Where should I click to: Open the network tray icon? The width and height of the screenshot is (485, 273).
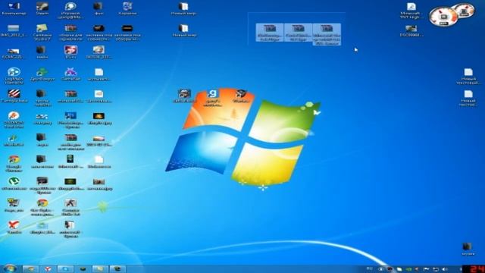coord(436,269)
